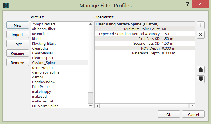Click the plus icon to add operation
Screen dimensions: 211x124
click(201, 25)
